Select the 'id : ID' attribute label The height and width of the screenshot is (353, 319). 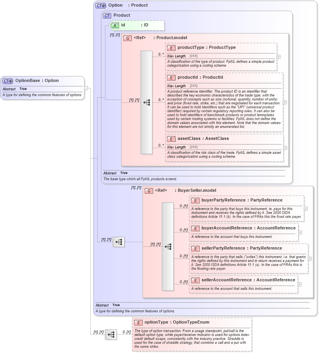coord(134,25)
